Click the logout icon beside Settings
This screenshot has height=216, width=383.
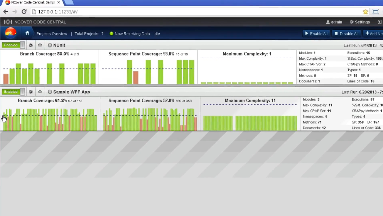click(380, 22)
